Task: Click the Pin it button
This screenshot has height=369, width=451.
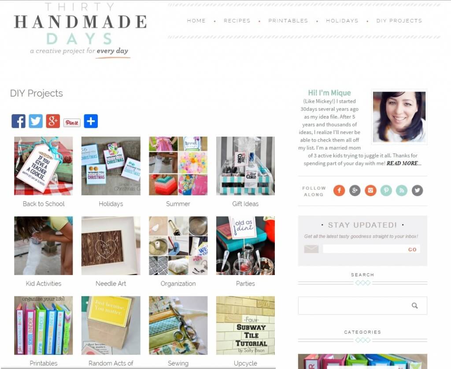Action: point(72,123)
